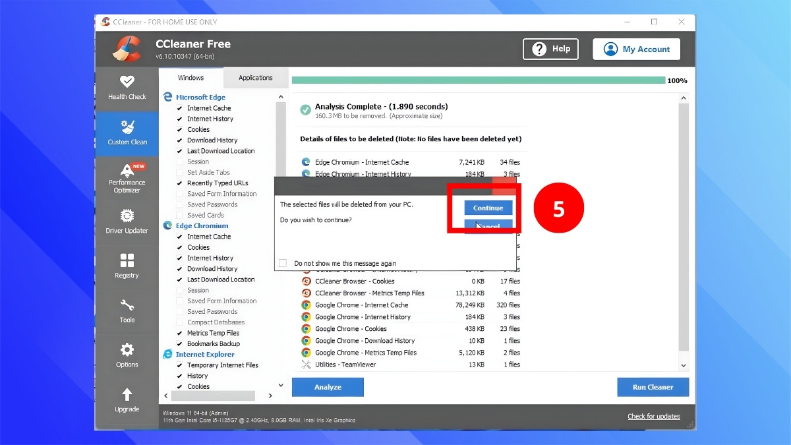Select the Custom Clean sidebar icon
Image resolution: width=791 pixels, height=445 pixels.
click(127, 134)
